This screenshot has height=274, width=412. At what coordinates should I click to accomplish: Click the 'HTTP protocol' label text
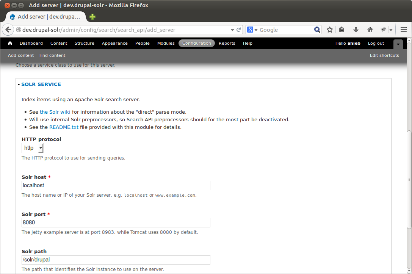click(x=41, y=139)
